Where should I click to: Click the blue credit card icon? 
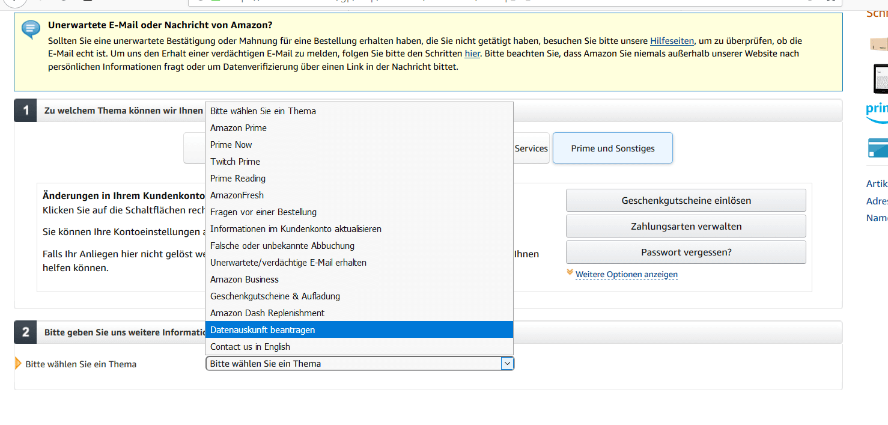pos(878,147)
